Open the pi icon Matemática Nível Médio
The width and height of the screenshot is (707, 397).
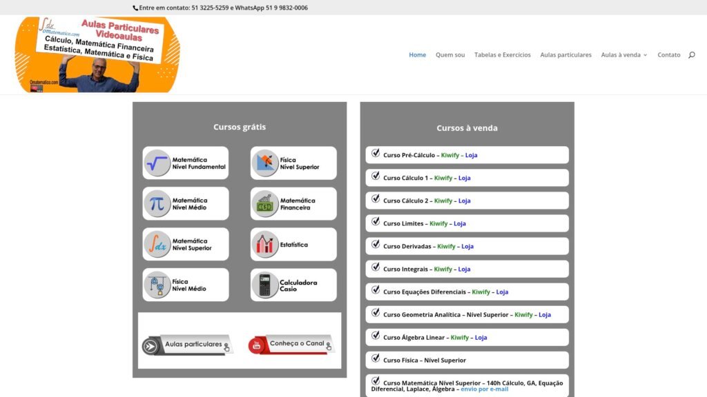pos(157,204)
